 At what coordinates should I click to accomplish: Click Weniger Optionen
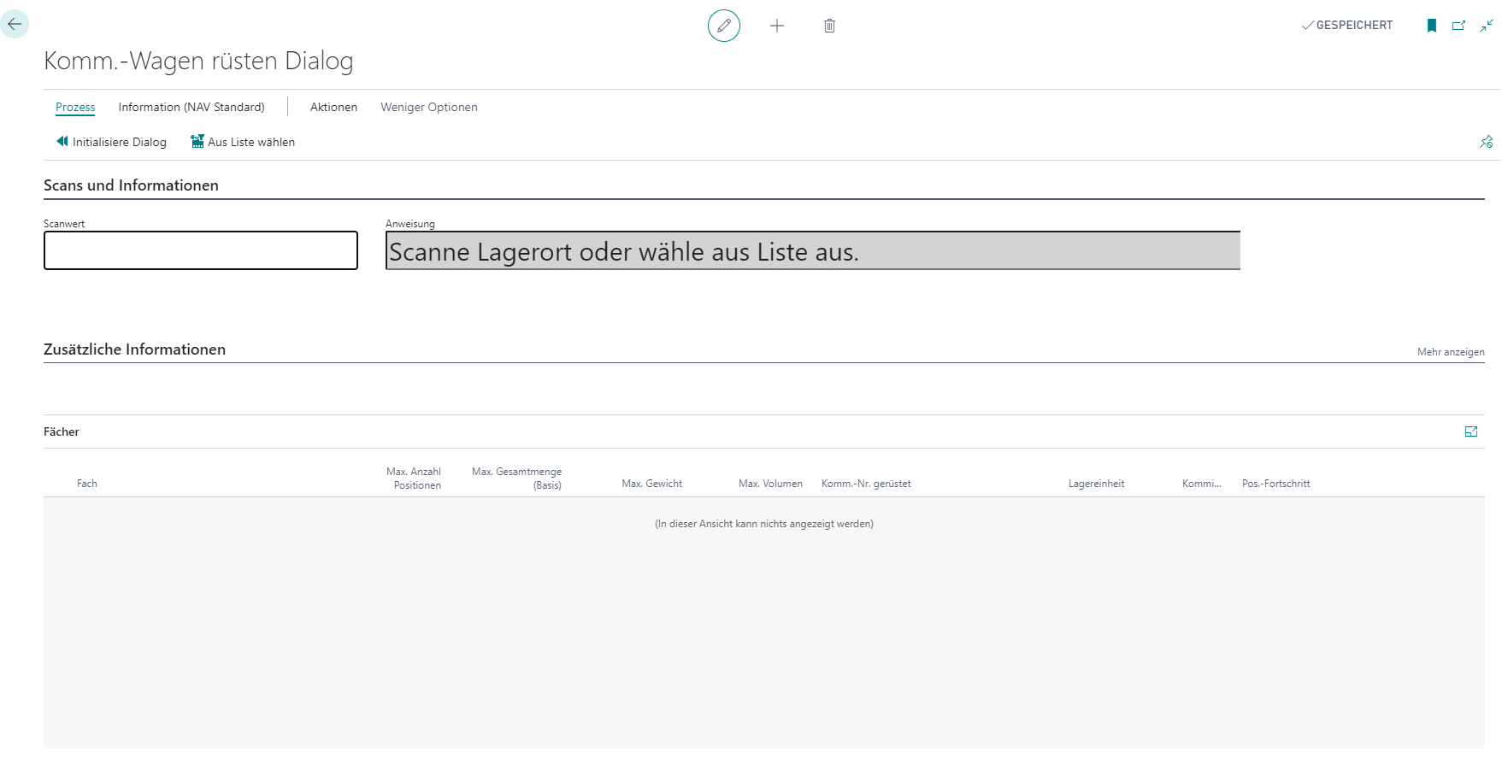pos(428,107)
